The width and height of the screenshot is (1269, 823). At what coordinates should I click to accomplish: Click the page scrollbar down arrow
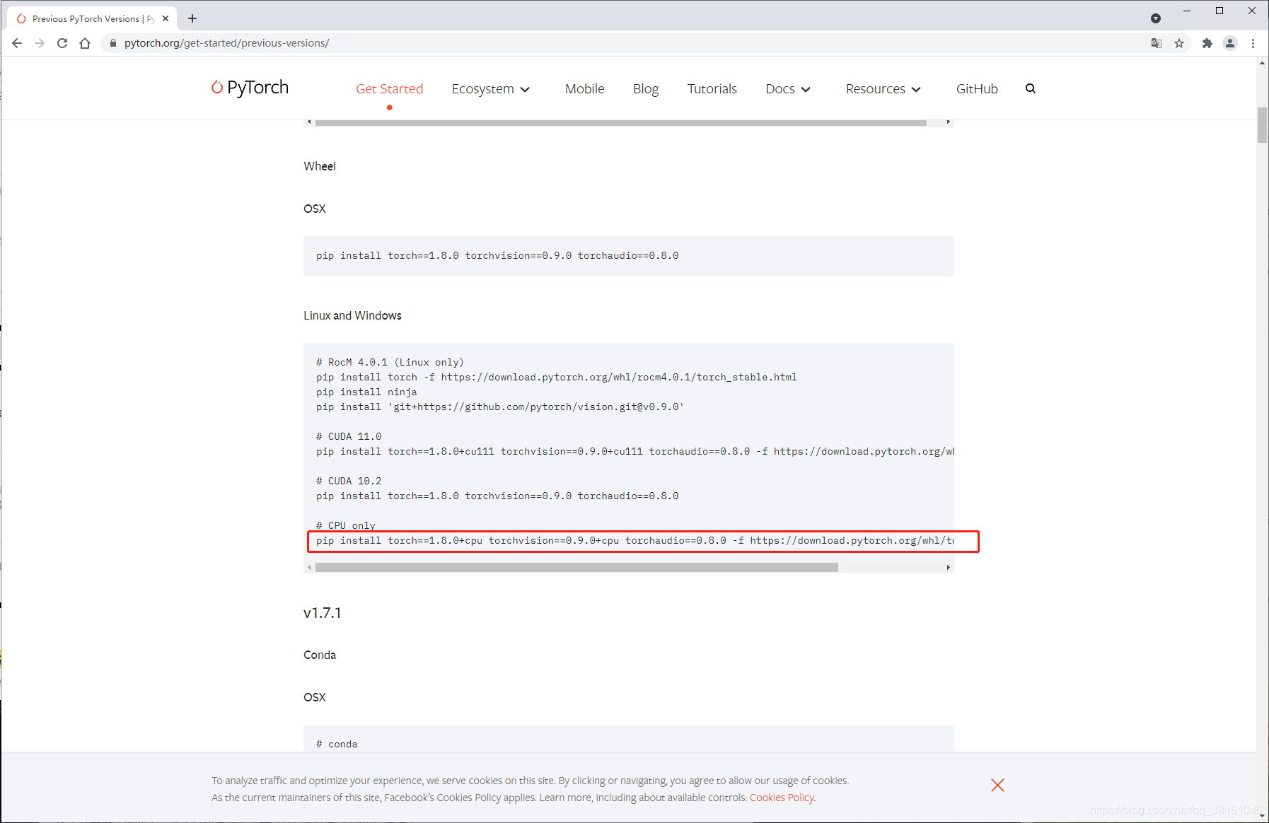click(x=1262, y=816)
